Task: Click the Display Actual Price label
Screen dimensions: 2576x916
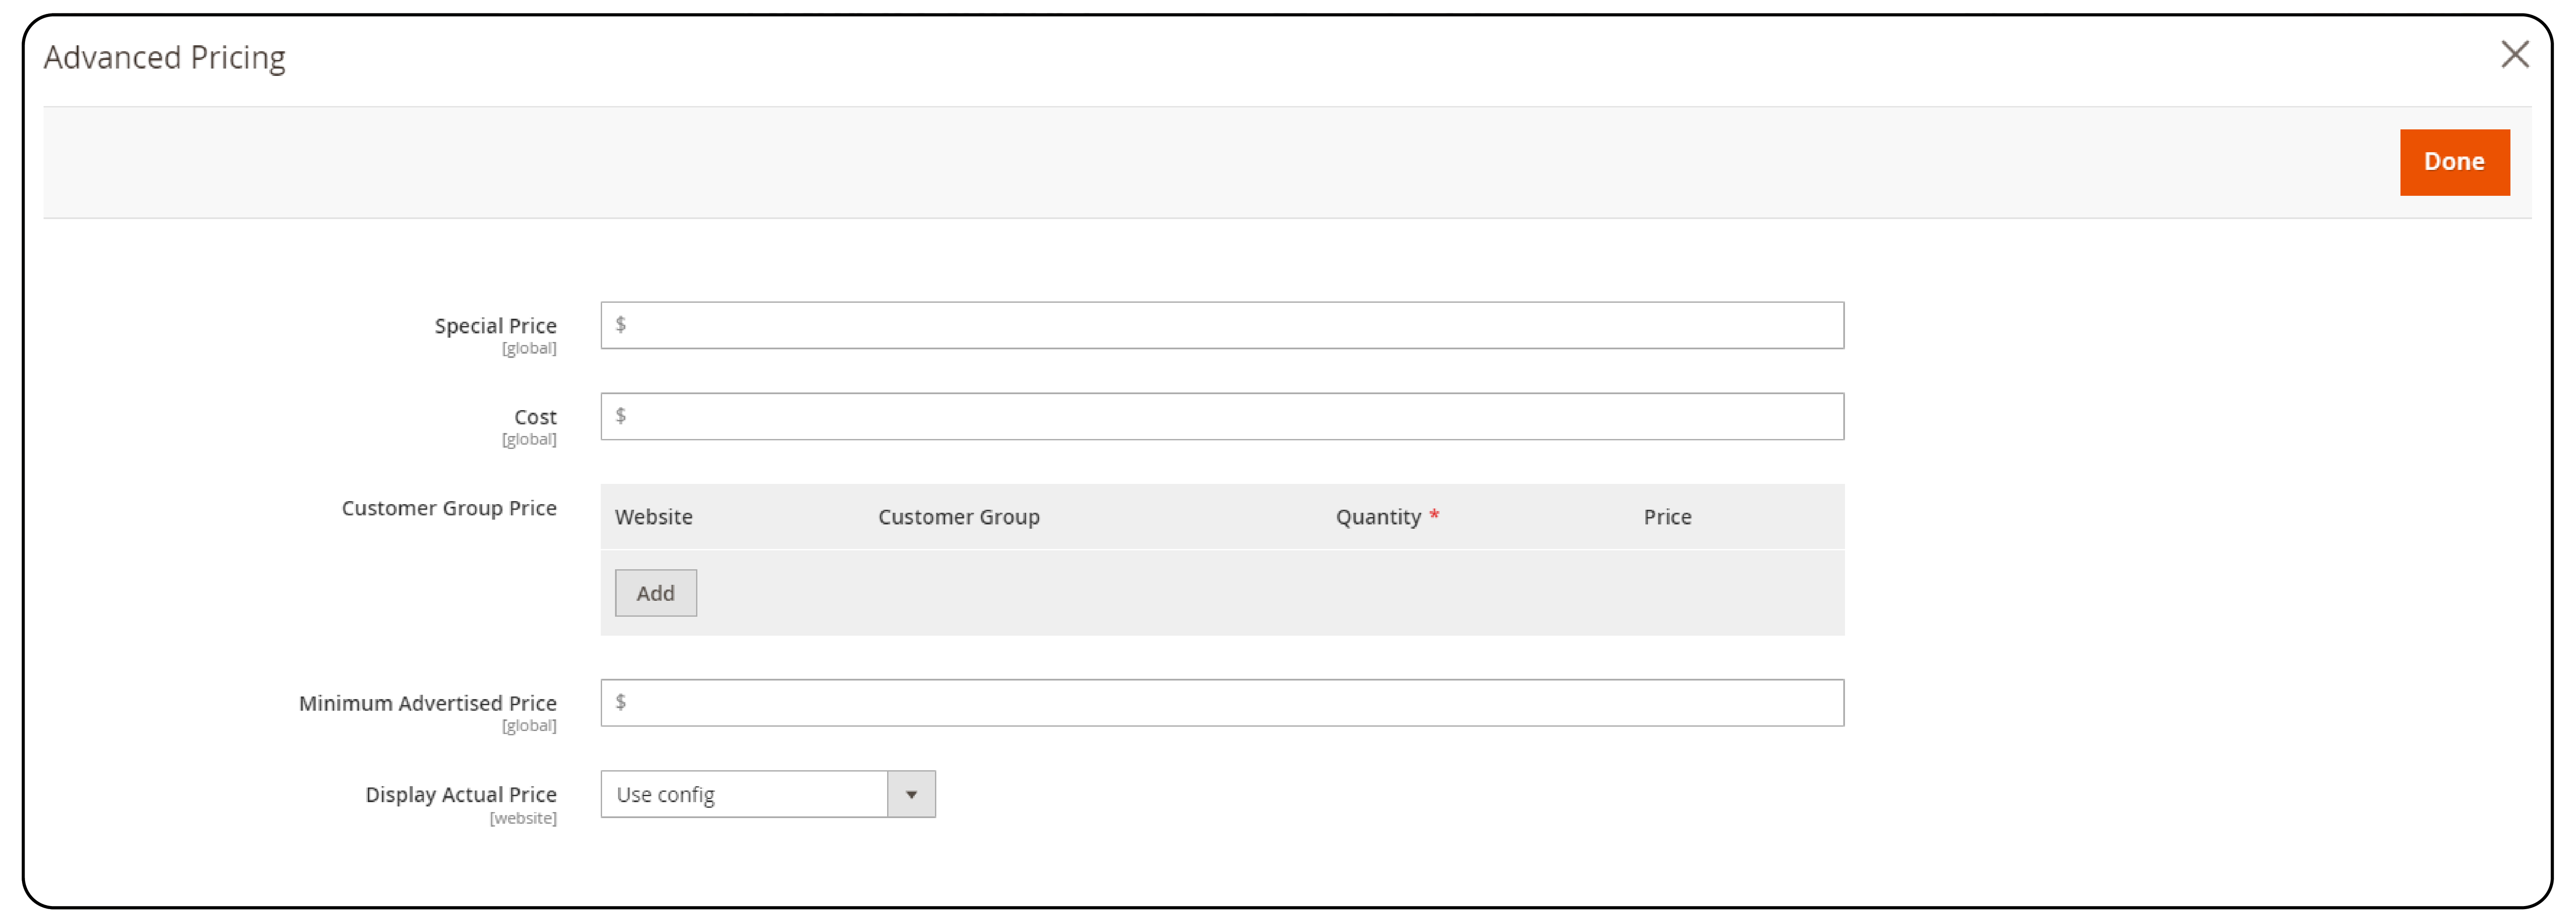Action: coord(461,794)
